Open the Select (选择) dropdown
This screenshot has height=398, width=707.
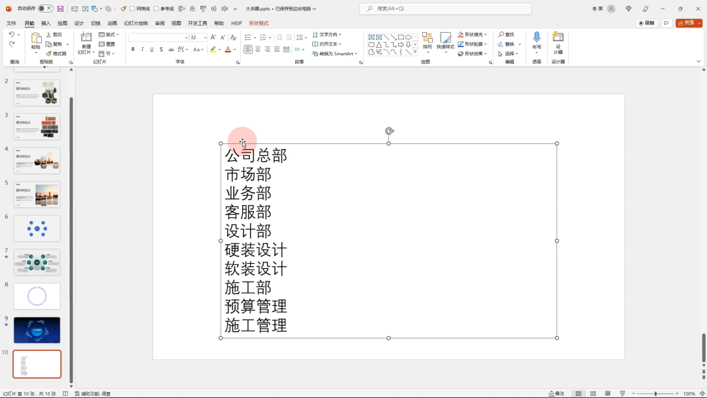tap(508, 54)
